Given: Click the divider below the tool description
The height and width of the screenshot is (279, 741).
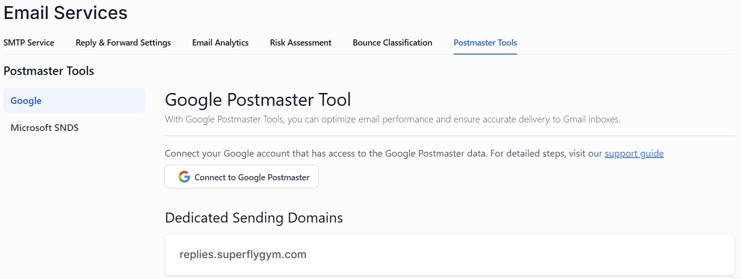Looking at the screenshot, I should tap(450, 136).
